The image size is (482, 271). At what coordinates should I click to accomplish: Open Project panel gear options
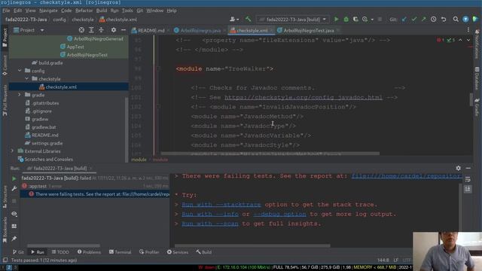(114, 30)
